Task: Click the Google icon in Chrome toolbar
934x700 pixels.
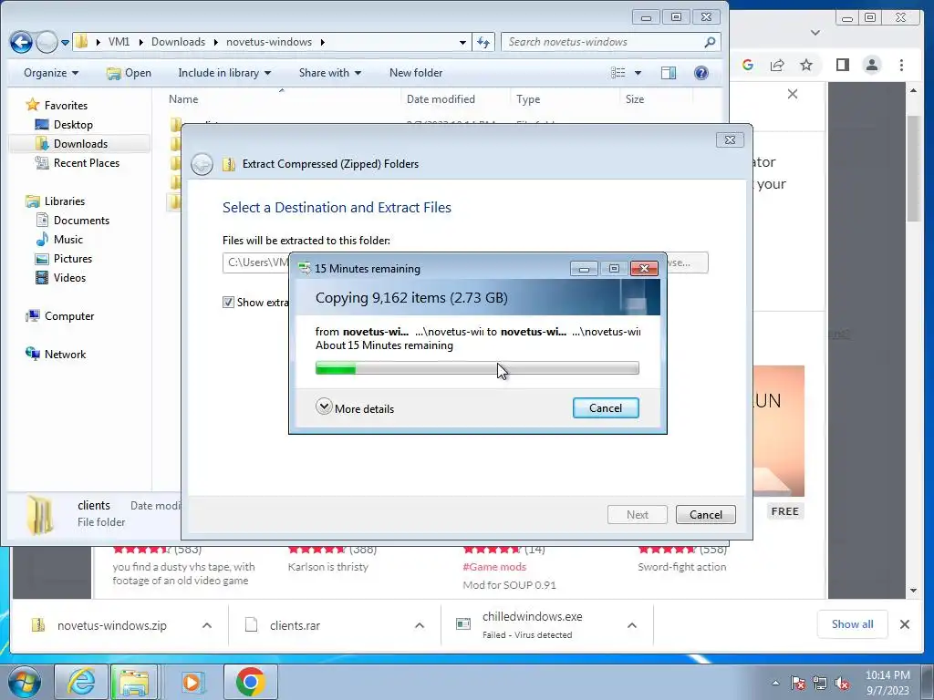Action: (748, 65)
